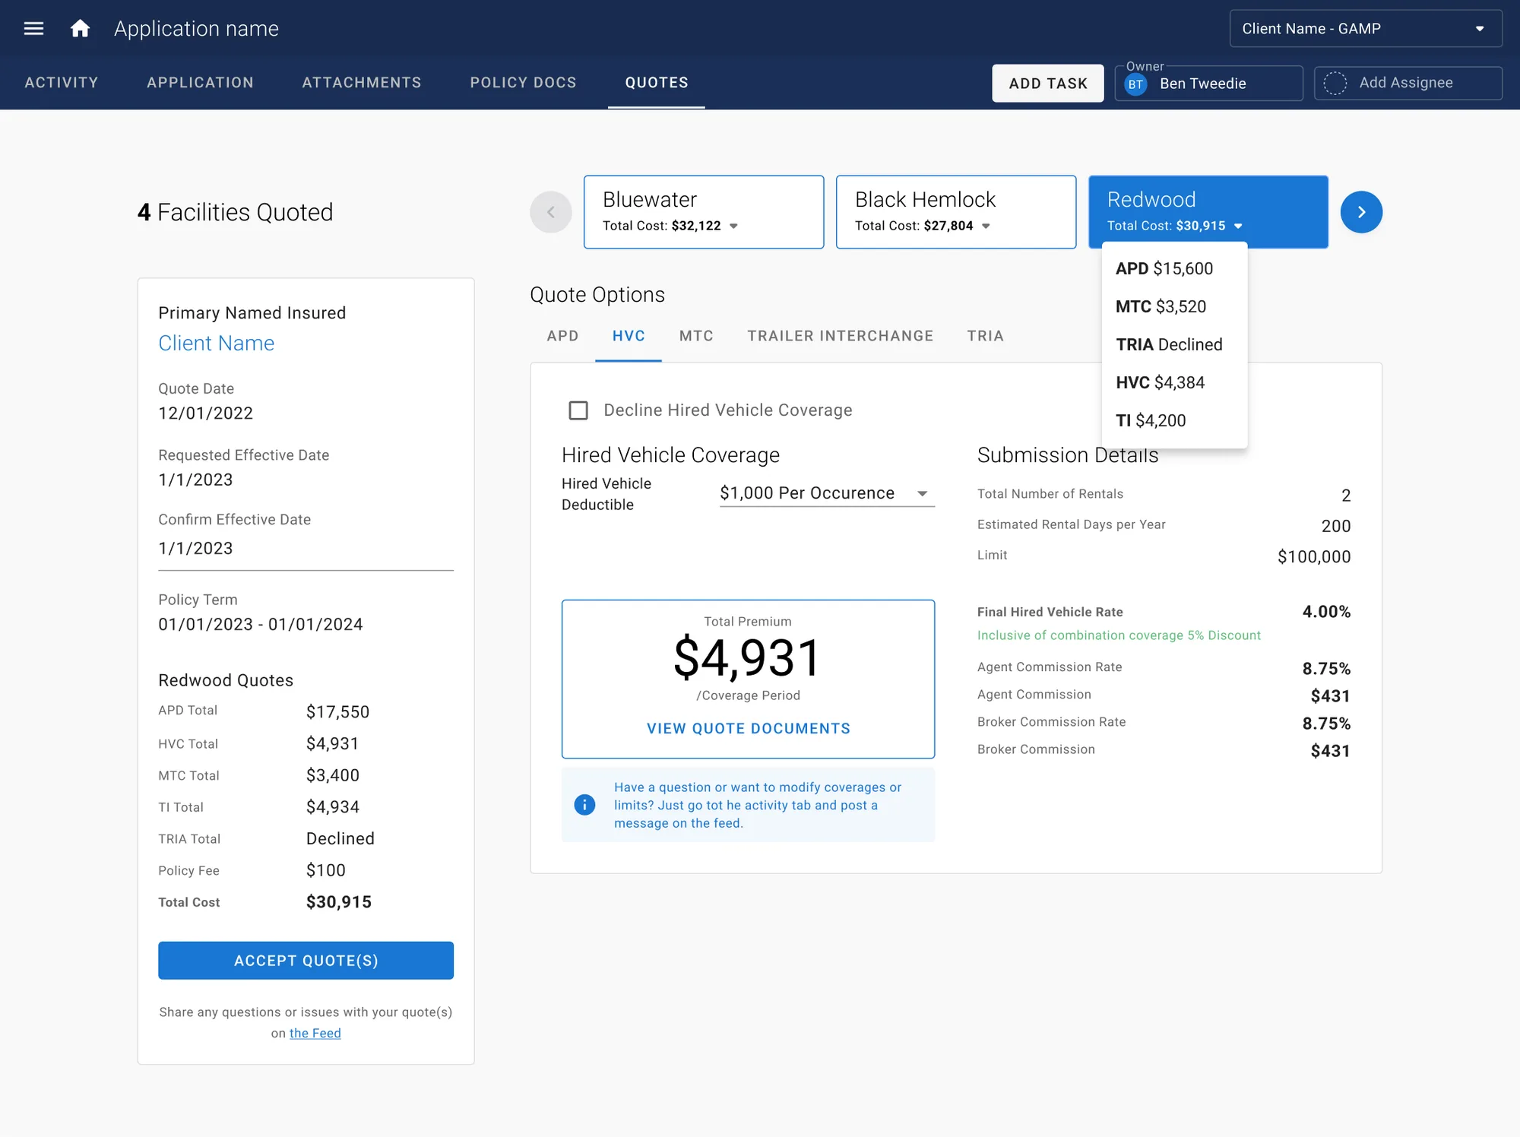This screenshot has height=1137, width=1520.
Task: Click Accept Quote(s) button
Action: [306, 961]
